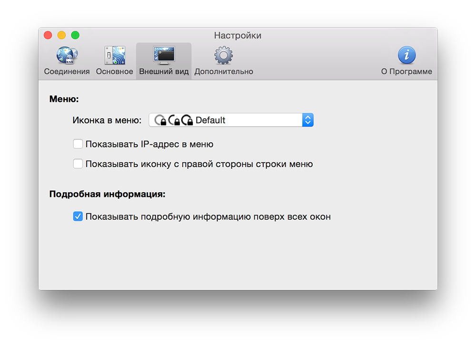Click the Соединения tab label

tap(67, 72)
